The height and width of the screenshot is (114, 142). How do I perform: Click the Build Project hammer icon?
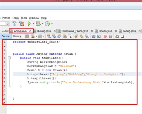coord(15,24)
